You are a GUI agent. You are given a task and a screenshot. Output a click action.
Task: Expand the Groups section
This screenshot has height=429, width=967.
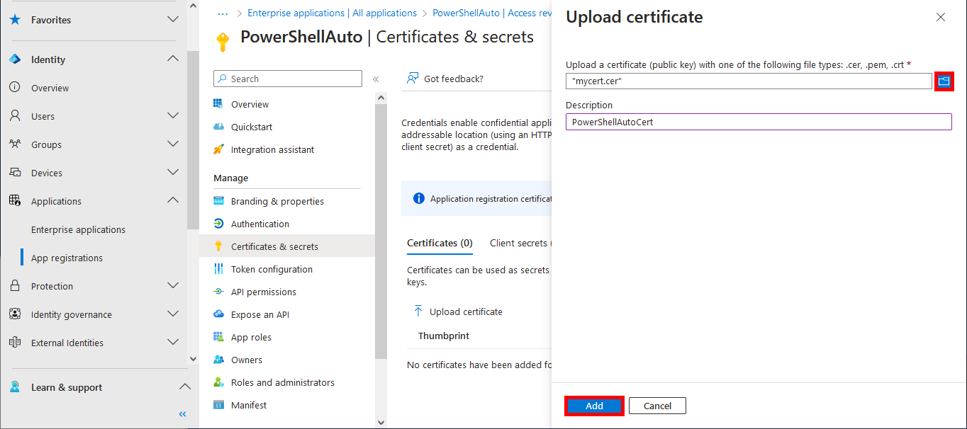click(x=172, y=144)
